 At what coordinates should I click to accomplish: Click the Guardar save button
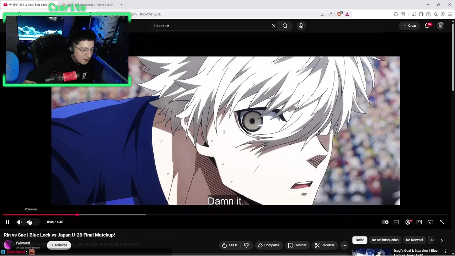click(297, 245)
